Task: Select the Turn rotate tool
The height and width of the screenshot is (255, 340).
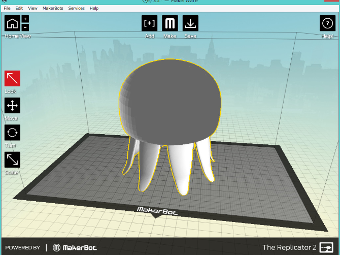Action: coord(12,133)
